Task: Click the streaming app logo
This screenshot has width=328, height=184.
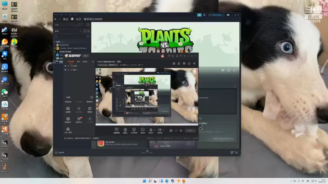Action: [x=73, y=56]
